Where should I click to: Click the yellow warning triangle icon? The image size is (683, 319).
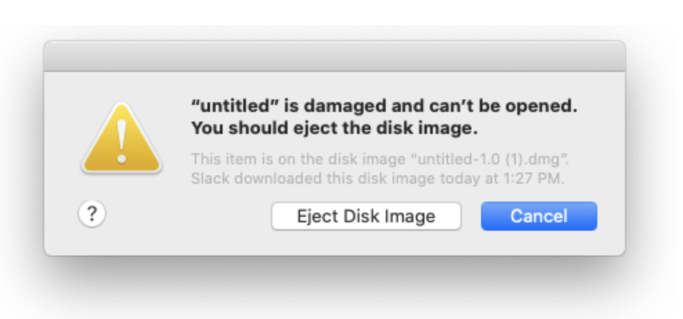pos(121,140)
